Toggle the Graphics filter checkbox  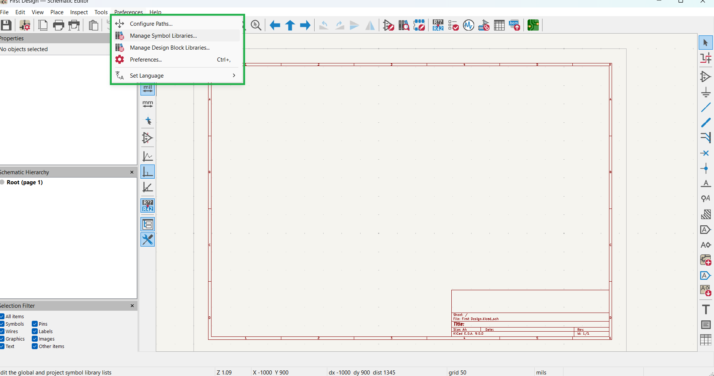coord(2,339)
